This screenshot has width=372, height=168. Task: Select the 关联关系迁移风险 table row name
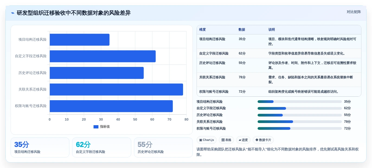point(212,77)
